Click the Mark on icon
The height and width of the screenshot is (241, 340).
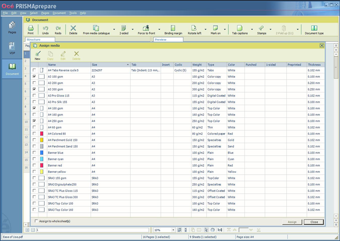click(x=216, y=30)
